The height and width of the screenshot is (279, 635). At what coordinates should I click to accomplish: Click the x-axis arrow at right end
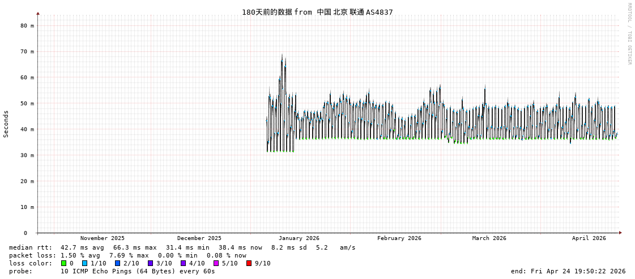tap(620, 233)
